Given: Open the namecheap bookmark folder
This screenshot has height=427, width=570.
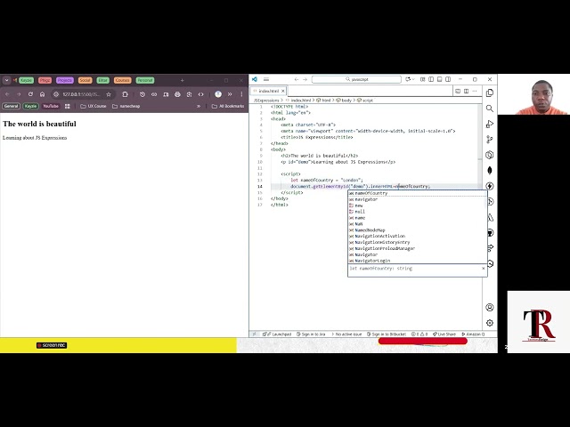Looking at the screenshot, I should tap(126, 107).
